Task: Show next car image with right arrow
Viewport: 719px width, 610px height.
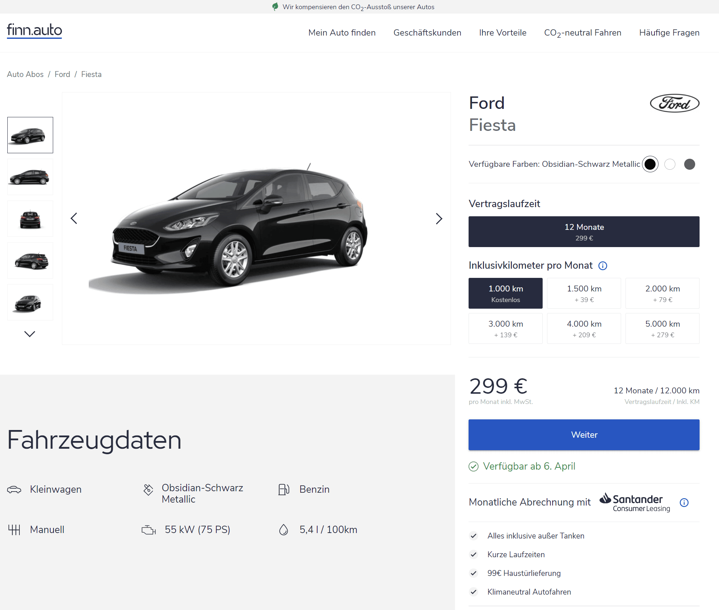Action: click(439, 218)
